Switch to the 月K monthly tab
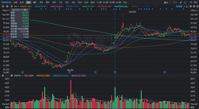Screen dimensions: 199x109 [41, 2]
